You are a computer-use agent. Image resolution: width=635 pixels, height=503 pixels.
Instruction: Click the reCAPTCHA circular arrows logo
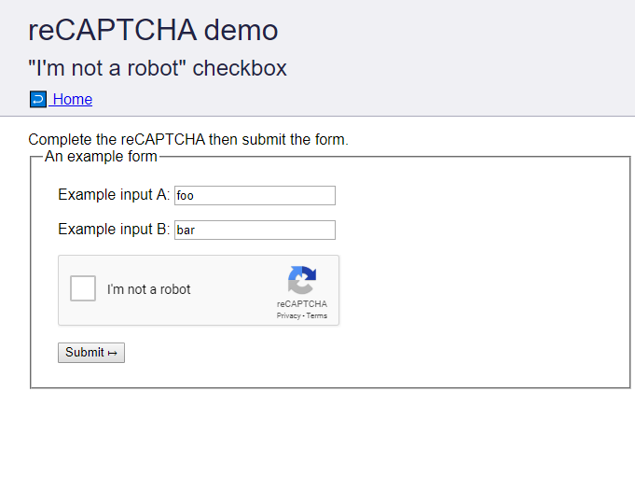pyautogui.click(x=302, y=280)
